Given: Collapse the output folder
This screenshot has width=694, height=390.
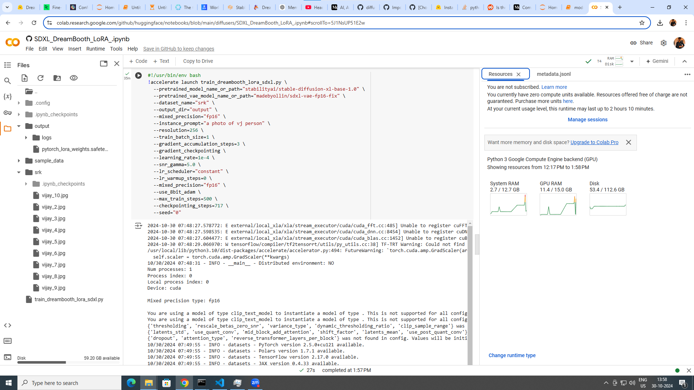Looking at the screenshot, I should point(19,126).
